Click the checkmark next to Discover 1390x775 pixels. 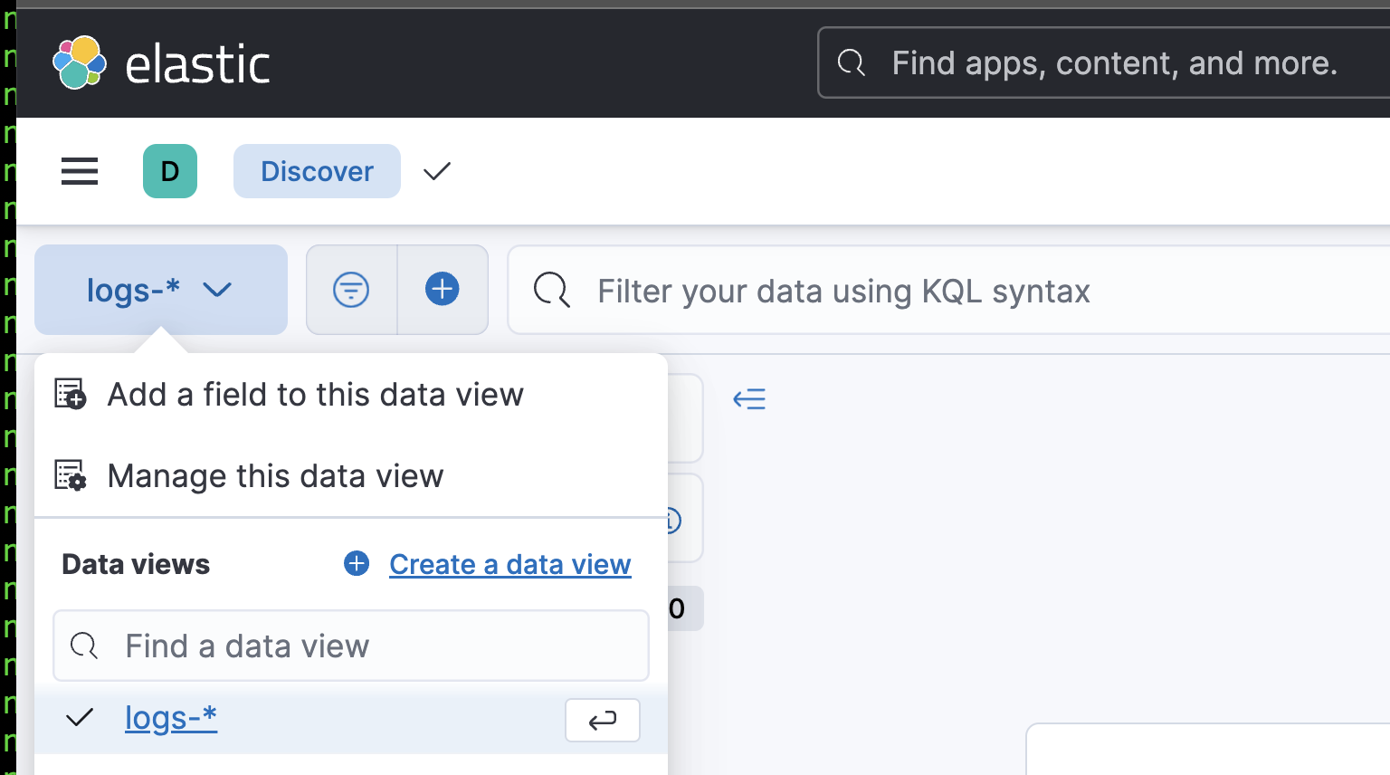[437, 171]
